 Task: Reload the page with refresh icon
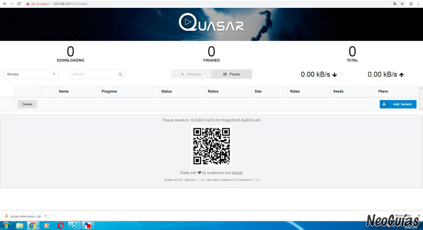click(x=19, y=4)
